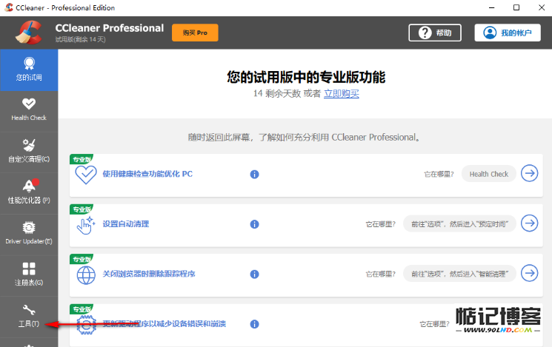Click the four-squares icon above 注册表
Screen dimensions: 552x347
click(29, 269)
